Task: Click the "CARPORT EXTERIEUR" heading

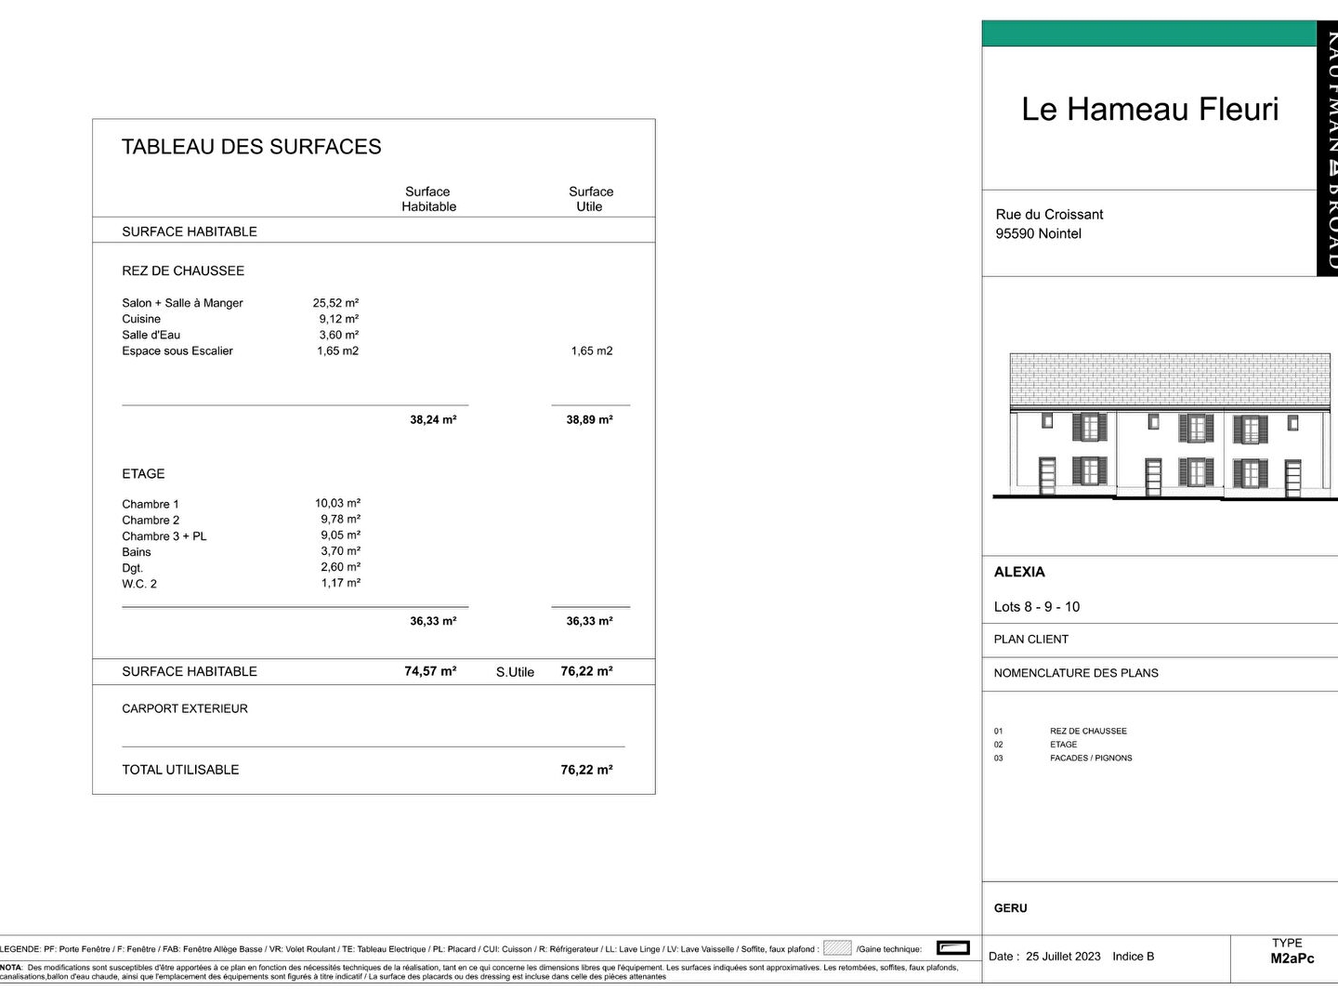Action: [185, 708]
